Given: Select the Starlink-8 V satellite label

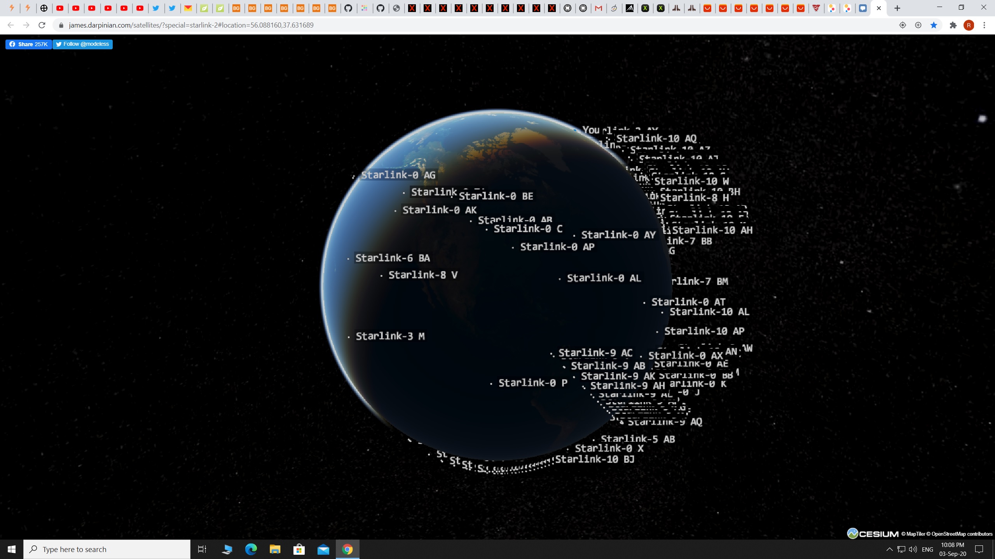Looking at the screenshot, I should 423,275.
